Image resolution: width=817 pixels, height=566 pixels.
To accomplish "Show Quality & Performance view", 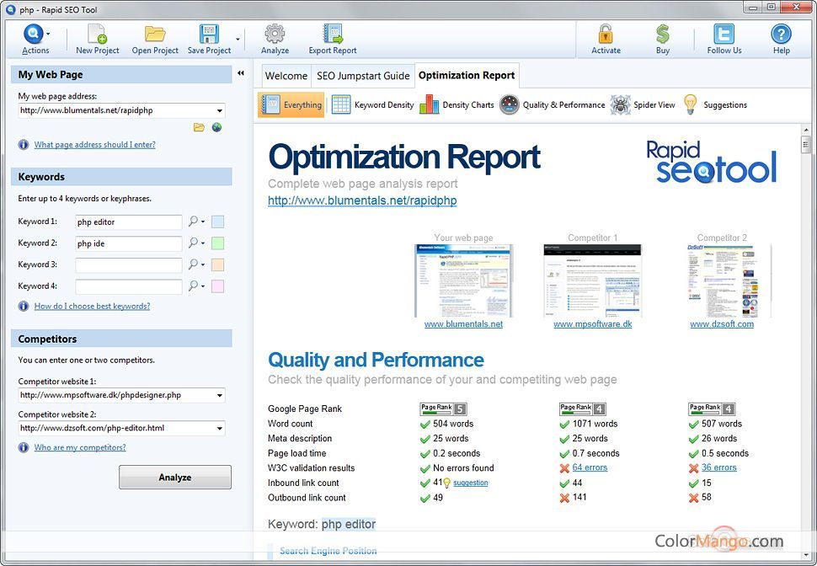I will point(553,104).
